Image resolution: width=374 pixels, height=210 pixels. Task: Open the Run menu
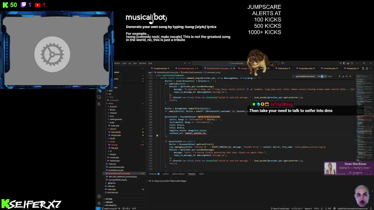[x=135, y=63]
